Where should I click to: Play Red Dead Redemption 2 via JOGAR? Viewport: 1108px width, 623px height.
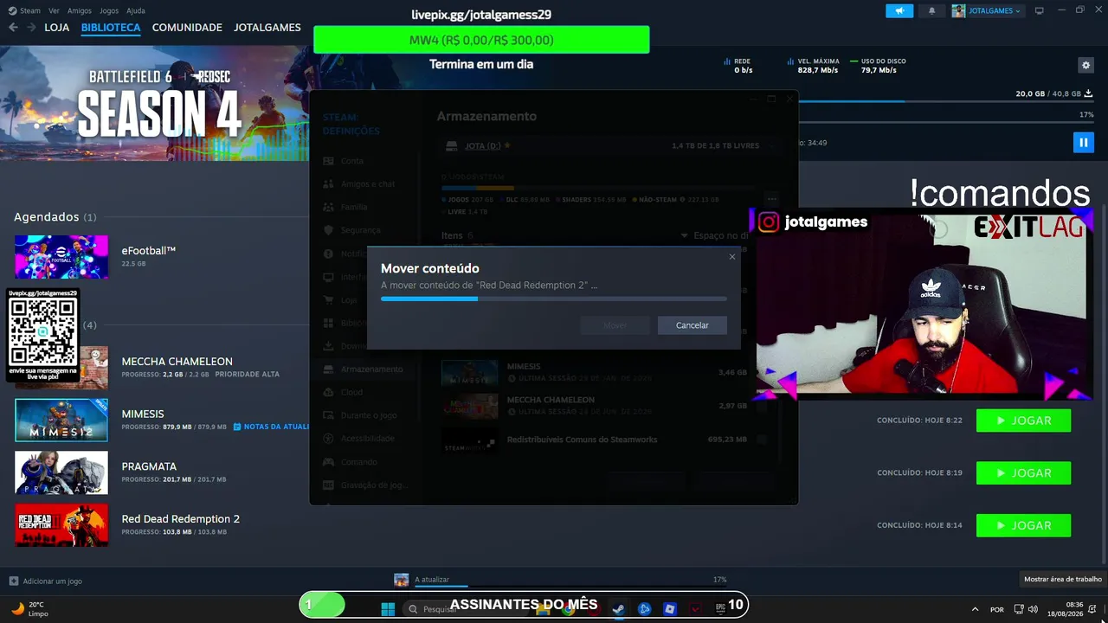tap(1023, 525)
